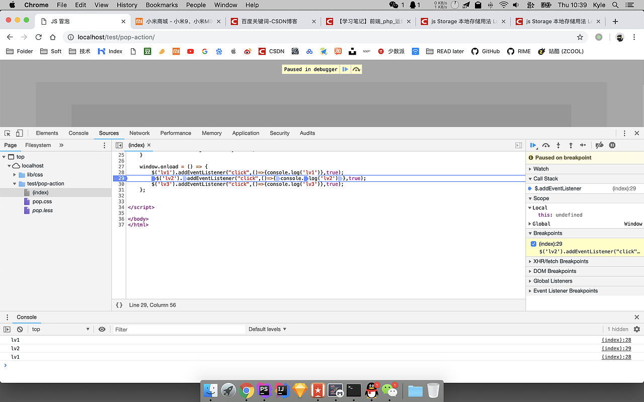Pretty print the source file
Screen dimensions: 644x402
[x=119, y=305]
